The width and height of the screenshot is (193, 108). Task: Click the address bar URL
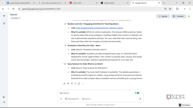click(41, 9)
